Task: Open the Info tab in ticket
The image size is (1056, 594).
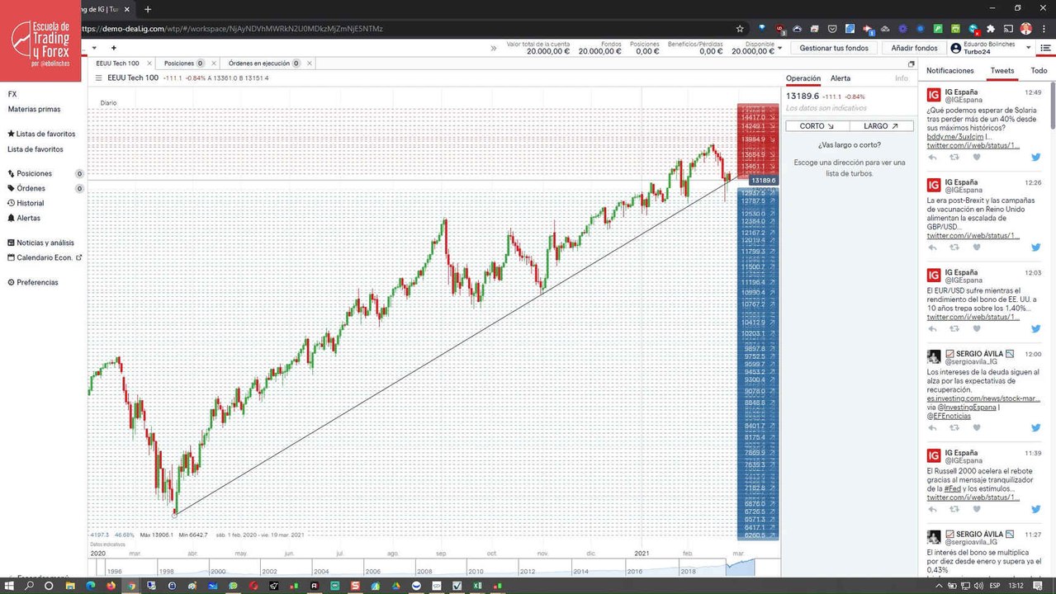Action: tap(902, 78)
